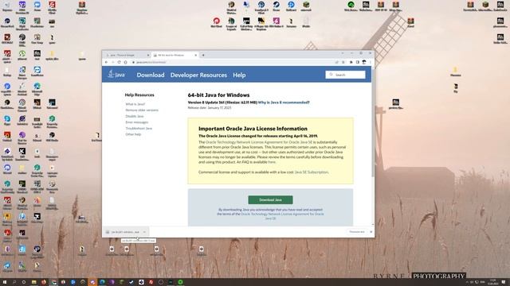
Task: Open the Download menu in the Java header
Action: [151, 75]
